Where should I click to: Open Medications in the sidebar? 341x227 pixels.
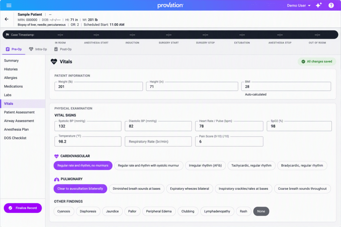[x=23, y=86]
